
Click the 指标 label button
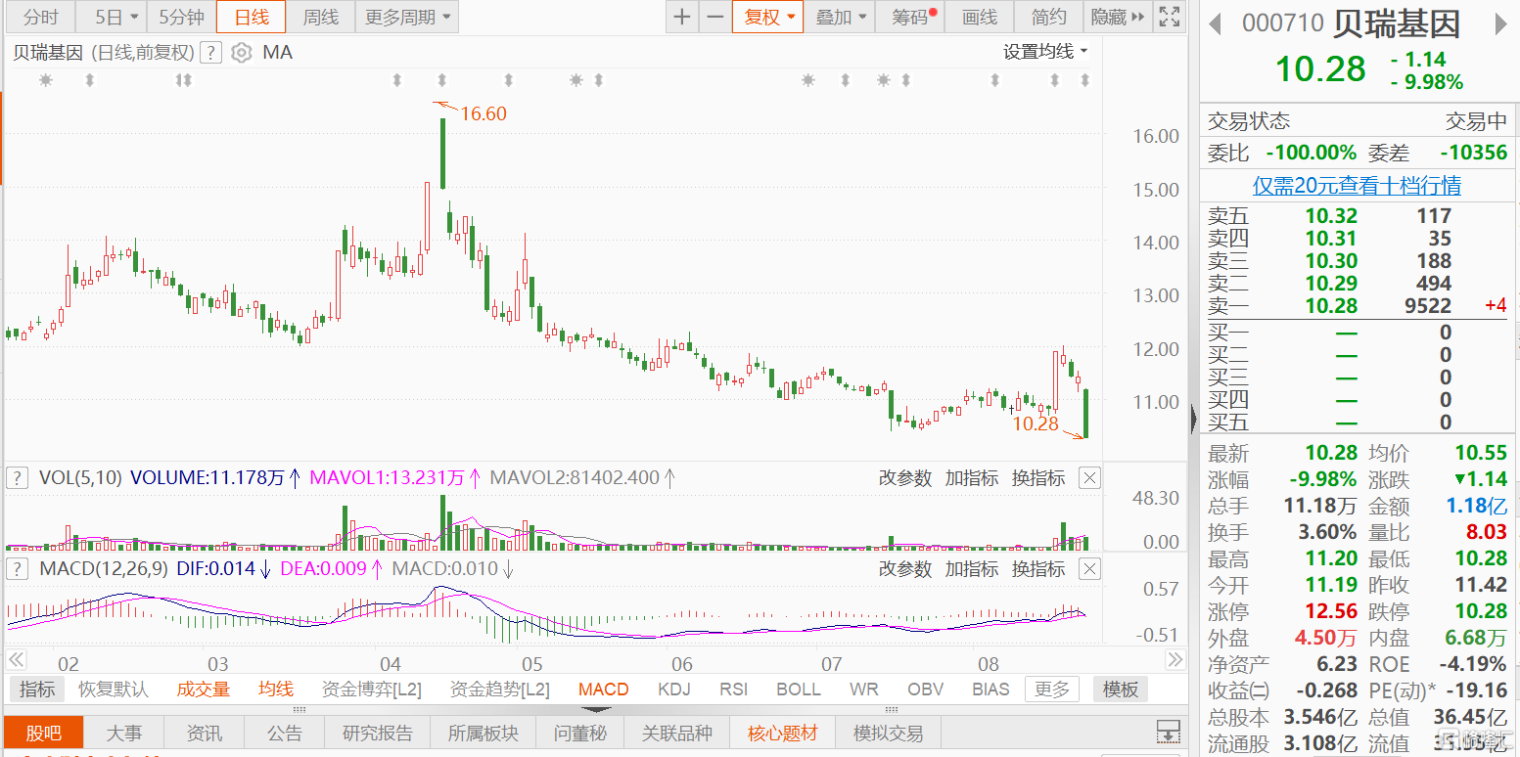click(x=37, y=690)
